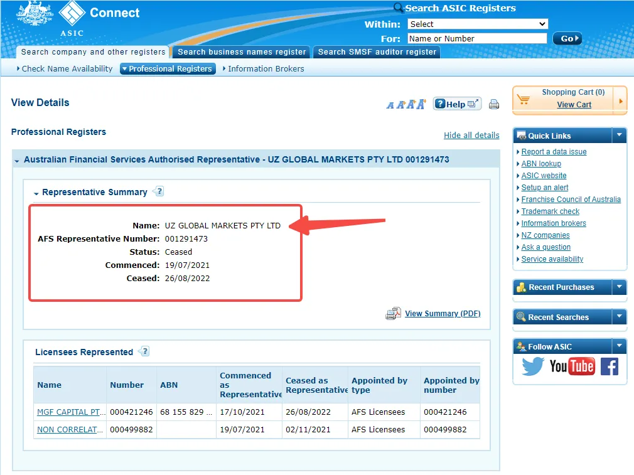Open View Summary (PDF) link
The image size is (634, 475).
[443, 313]
